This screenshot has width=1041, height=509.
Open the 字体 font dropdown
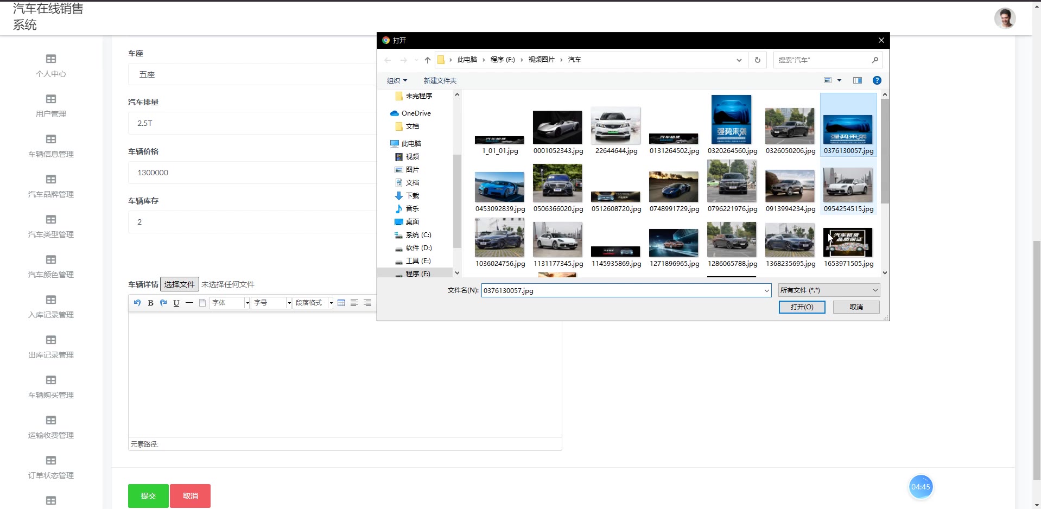pyautogui.click(x=230, y=303)
